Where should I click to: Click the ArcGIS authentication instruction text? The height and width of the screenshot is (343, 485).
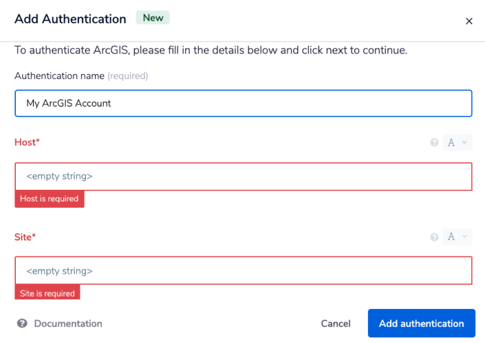211,51
